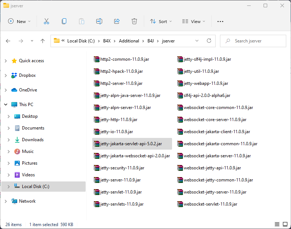Click the Quick access star icon
Viewport: 291px width, 229px height.
(x=14, y=61)
